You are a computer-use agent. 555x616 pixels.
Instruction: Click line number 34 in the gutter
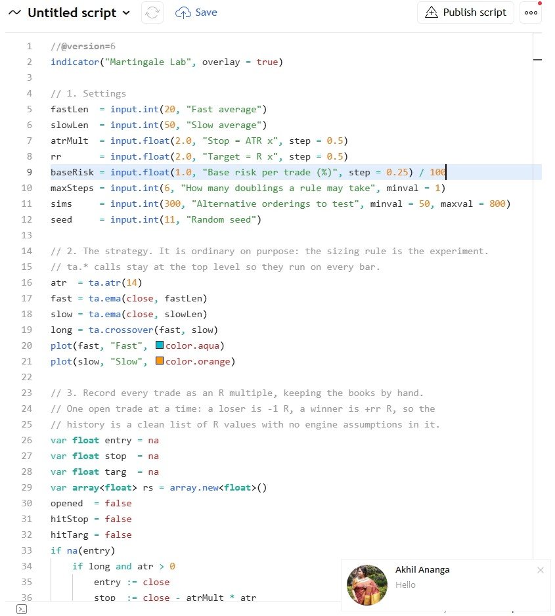tap(27, 566)
